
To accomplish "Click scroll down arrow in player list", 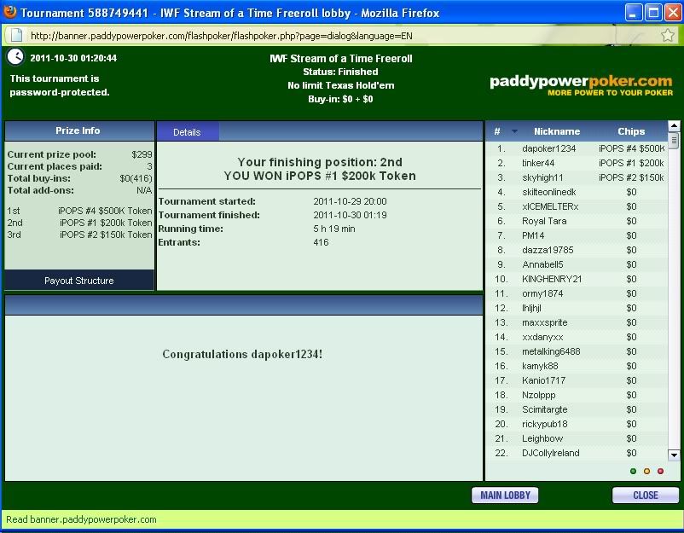I will (674, 455).
